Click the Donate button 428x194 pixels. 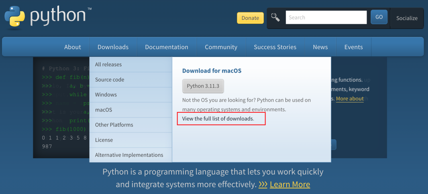point(250,18)
